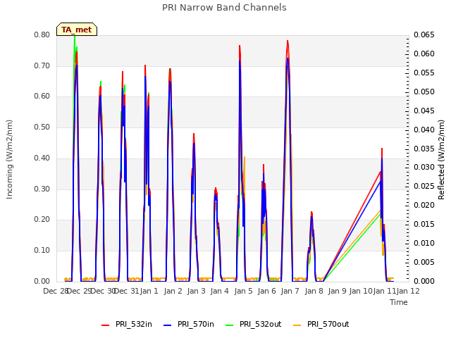Click the green PRI_532out legend swatch

[x=230, y=325]
